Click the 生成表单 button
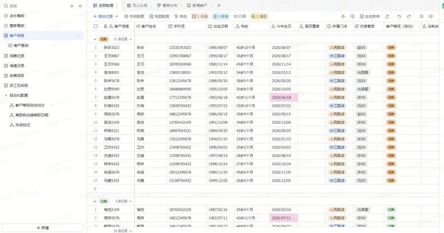444x233 pixels. click(x=369, y=16)
